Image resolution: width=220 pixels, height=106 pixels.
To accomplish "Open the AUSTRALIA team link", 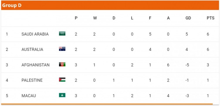I will point(32,49).
